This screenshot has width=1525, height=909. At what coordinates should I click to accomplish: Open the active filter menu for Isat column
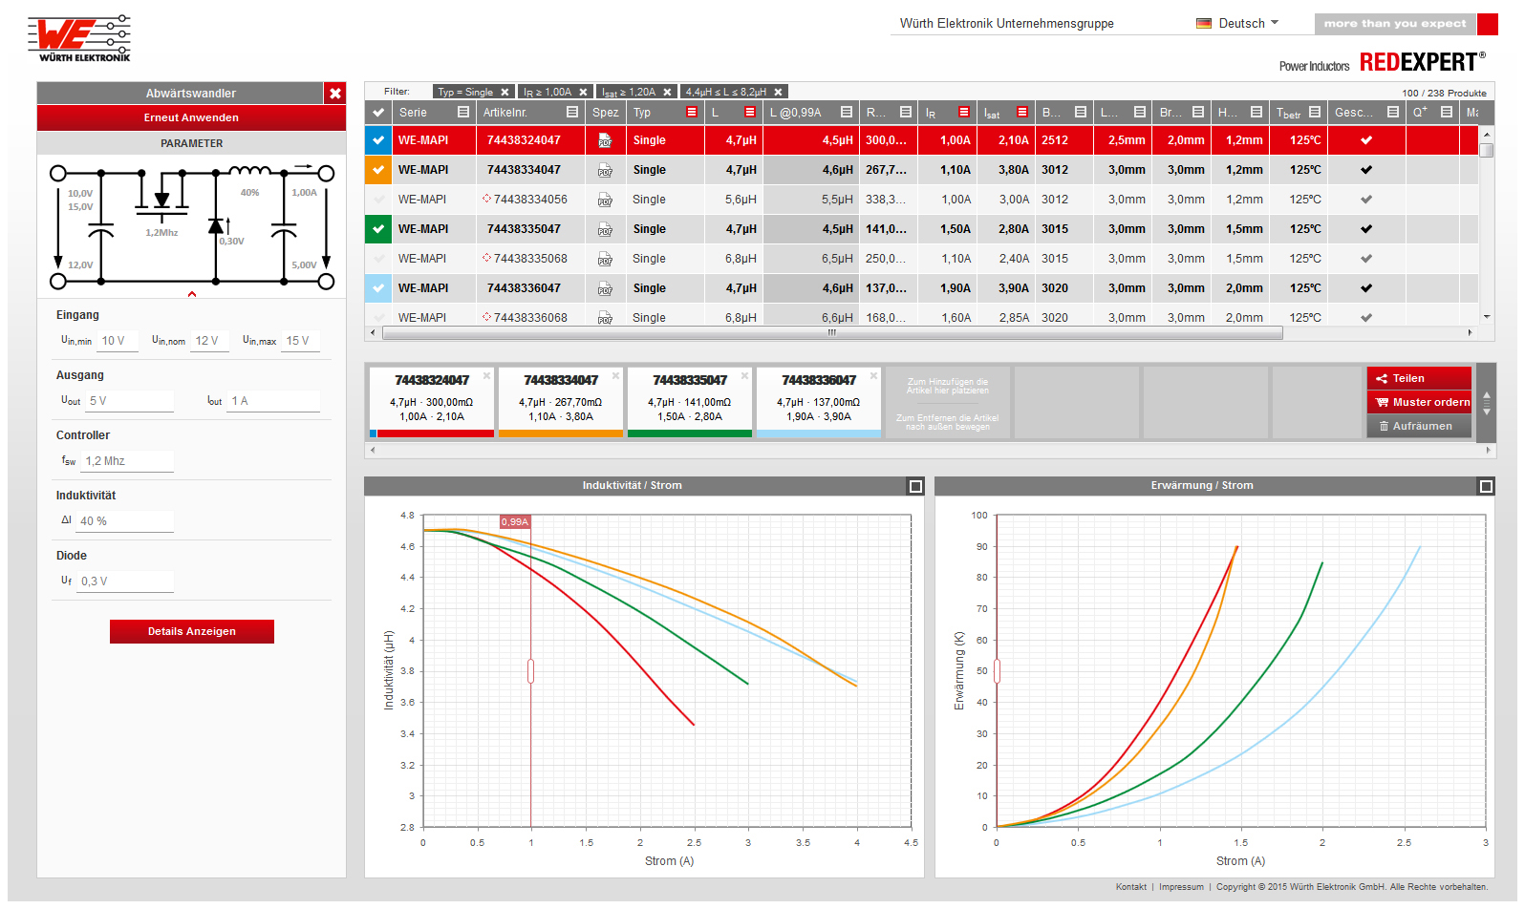(x=1022, y=113)
